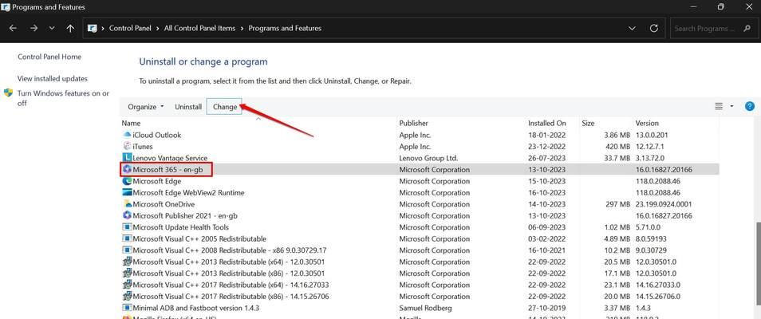This screenshot has height=319, width=761.
Task: Expand the address bar history dropdown
Action: click(x=632, y=29)
